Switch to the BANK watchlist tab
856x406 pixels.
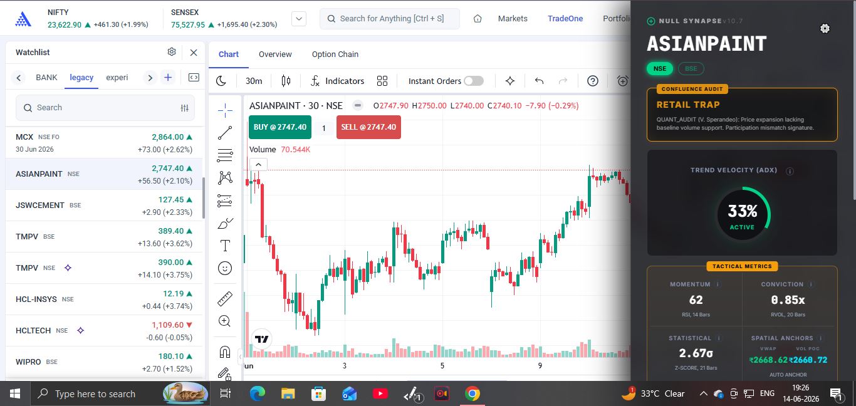point(46,78)
